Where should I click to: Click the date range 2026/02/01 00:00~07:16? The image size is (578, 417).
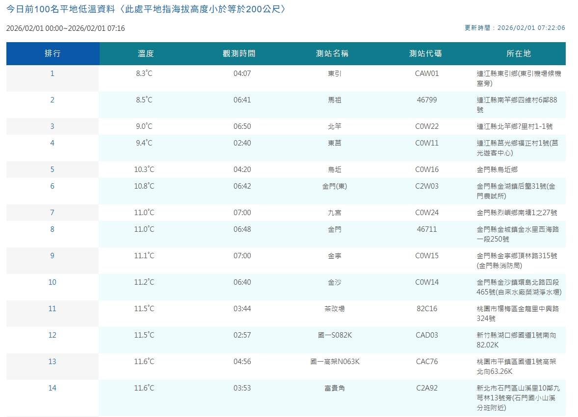tap(66, 28)
